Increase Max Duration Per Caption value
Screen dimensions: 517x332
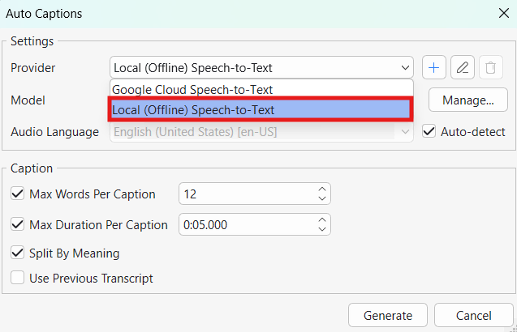322,220
